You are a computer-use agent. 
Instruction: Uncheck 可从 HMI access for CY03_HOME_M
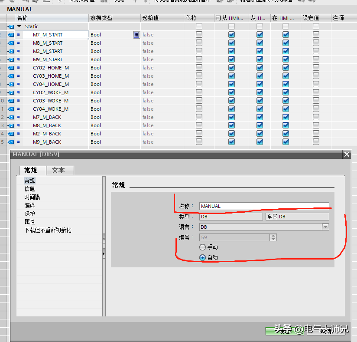pos(231,76)
